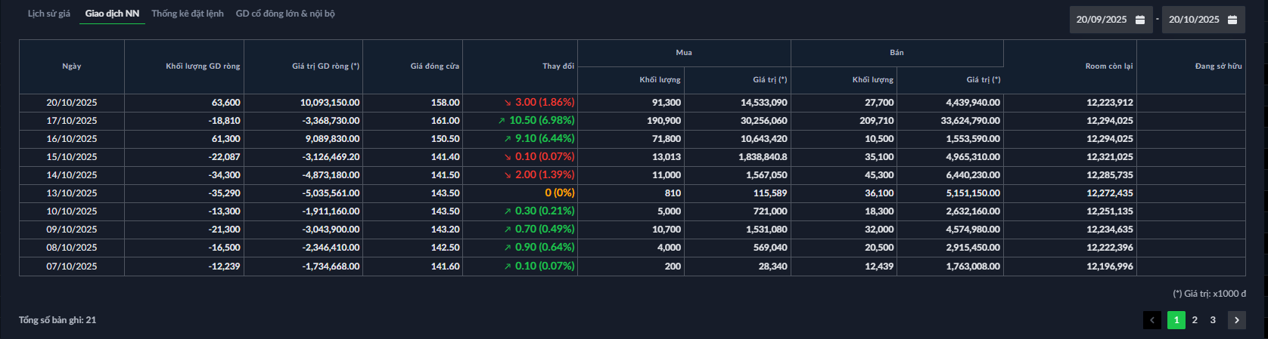Go to the next page arrow
The width and height of the screenshot is (1268, 339).
pyautogui.click(x=1237, y=320)
